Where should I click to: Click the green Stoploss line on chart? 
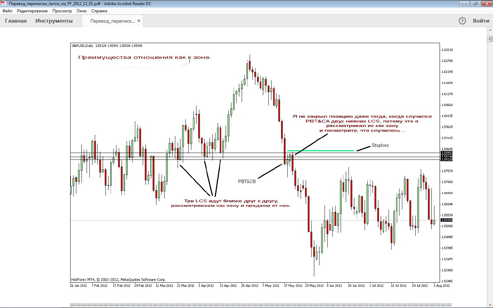(x=320, y=151)
